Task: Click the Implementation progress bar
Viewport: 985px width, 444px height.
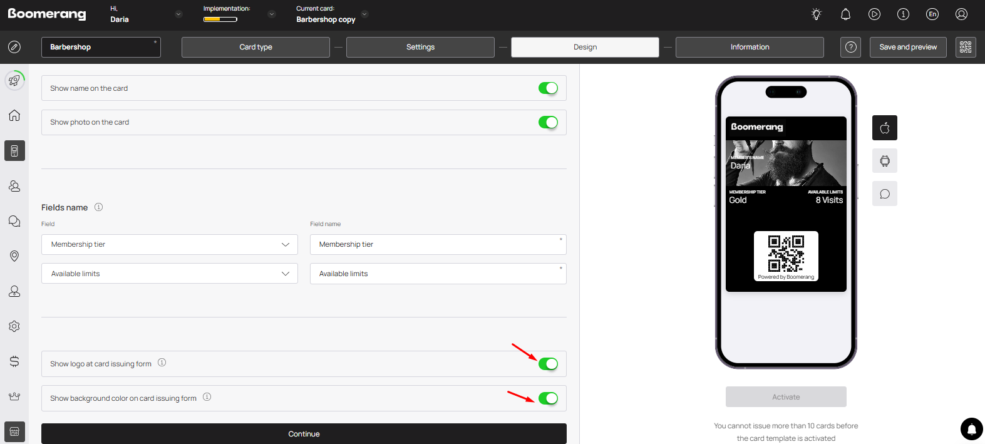Action: click(x=220, y=19)
